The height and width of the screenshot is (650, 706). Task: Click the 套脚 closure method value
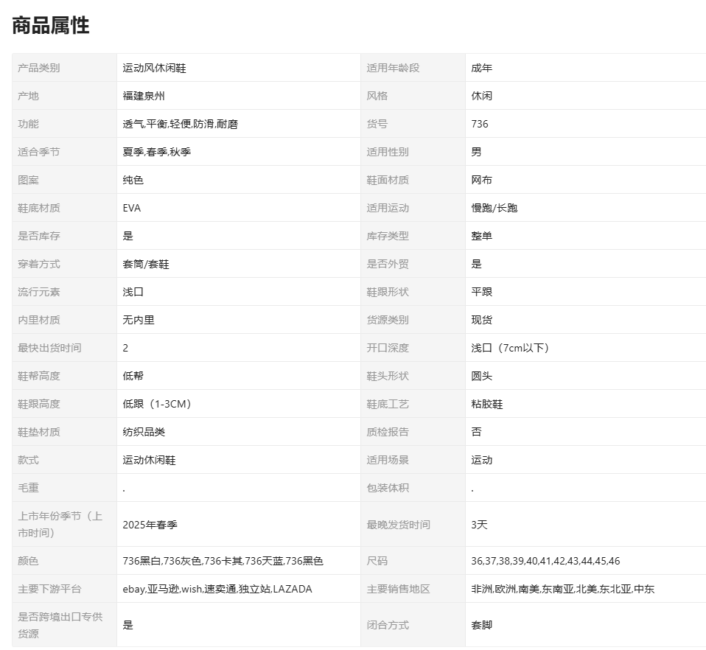coord(482,625)
